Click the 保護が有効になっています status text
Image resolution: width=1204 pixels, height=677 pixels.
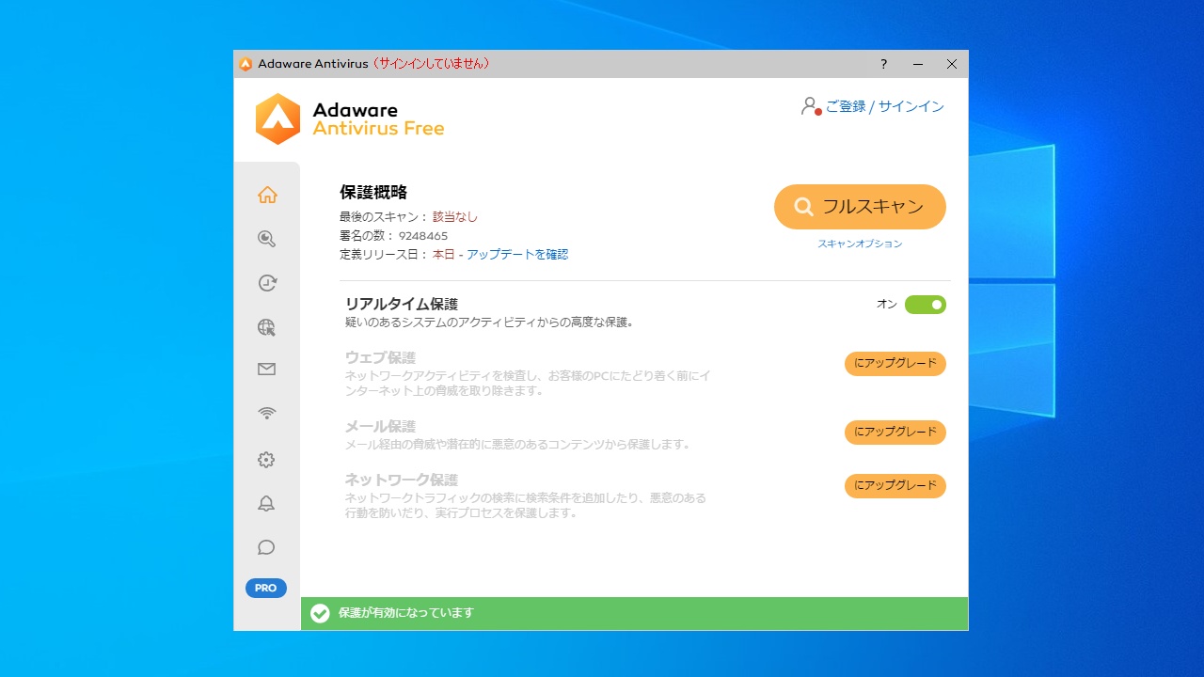(406, 613)
